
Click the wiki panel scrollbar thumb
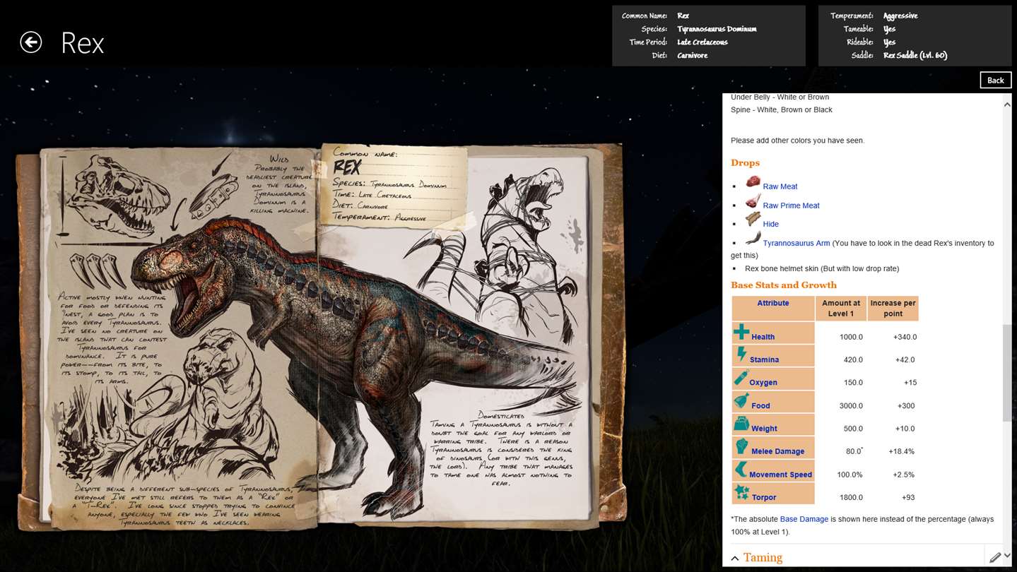point(1007,373)
